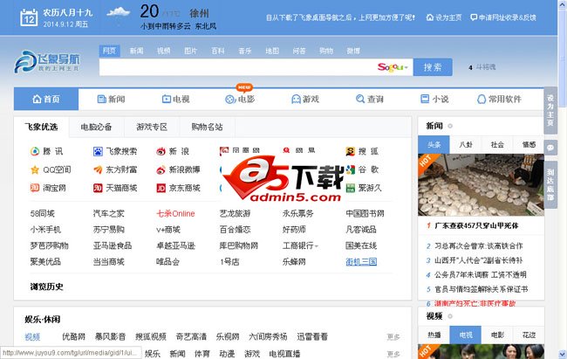Open the 优酷网 video link

73,336
